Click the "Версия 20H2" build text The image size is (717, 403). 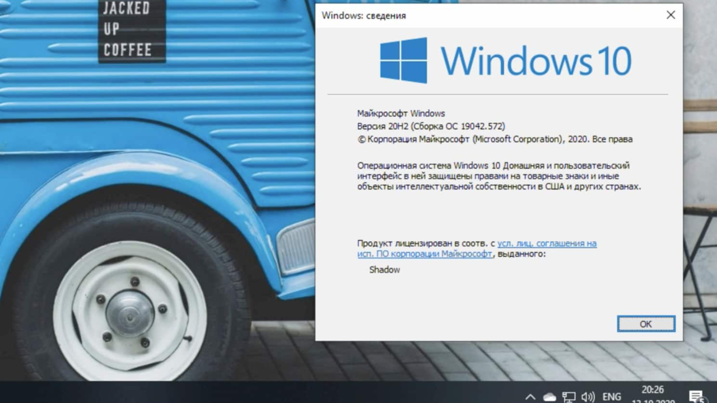[431, 126]
